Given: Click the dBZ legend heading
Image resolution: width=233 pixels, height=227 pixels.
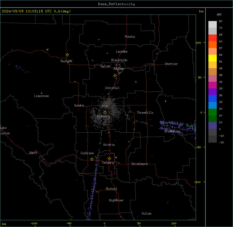Looking at the screenshot, I should pos(219,14).
